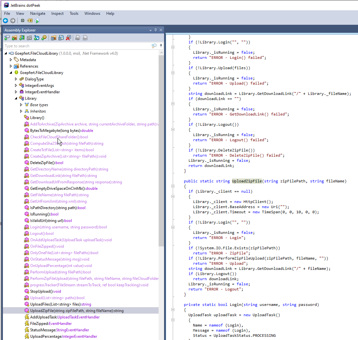The image size is (358, 340).
Task: Open the Windows menu
Action: (x=92, y=14)
